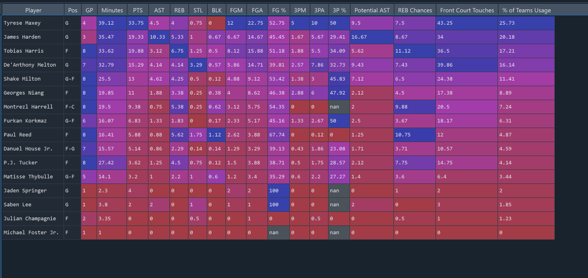Click the AST column header
The height and width of the screenshot is (278, 588).
click(159, 10)
